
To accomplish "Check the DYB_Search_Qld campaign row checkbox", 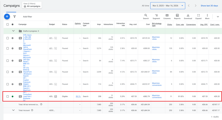I will coord(8,38).
